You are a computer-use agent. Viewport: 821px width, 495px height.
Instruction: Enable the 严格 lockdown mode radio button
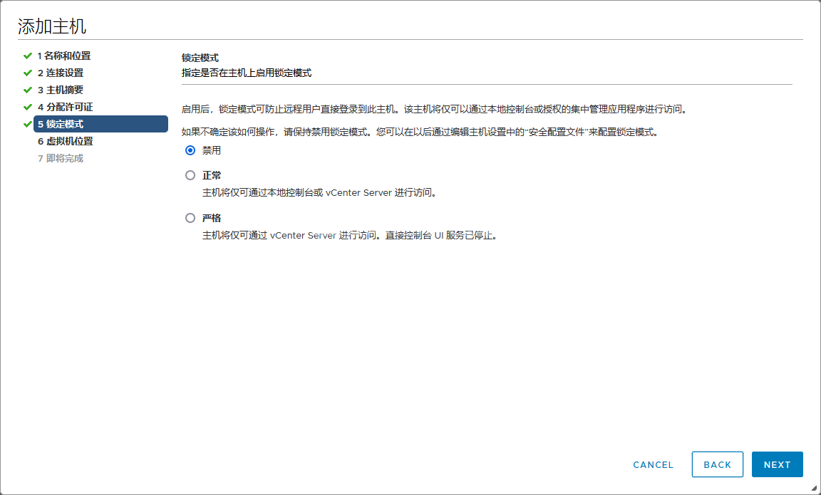click(x=190, y=218)
